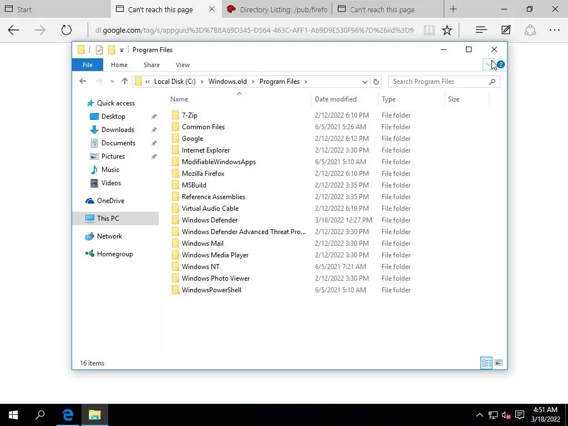568x426 pixels.
Task: Select the Internet Explorer folder
Action: 206,150
